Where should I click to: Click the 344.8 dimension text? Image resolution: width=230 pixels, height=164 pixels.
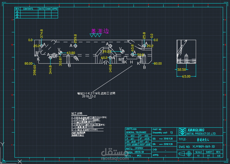50,70
